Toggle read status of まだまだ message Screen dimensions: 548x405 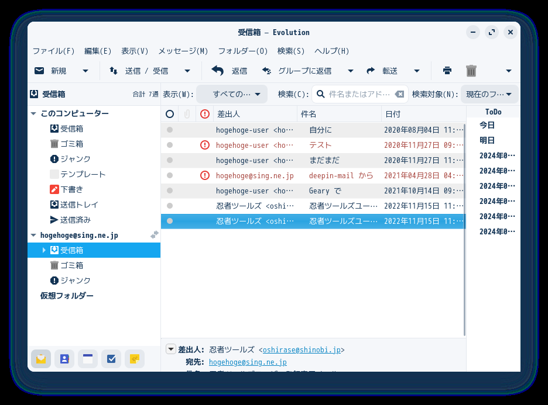[x=170, y=160]
